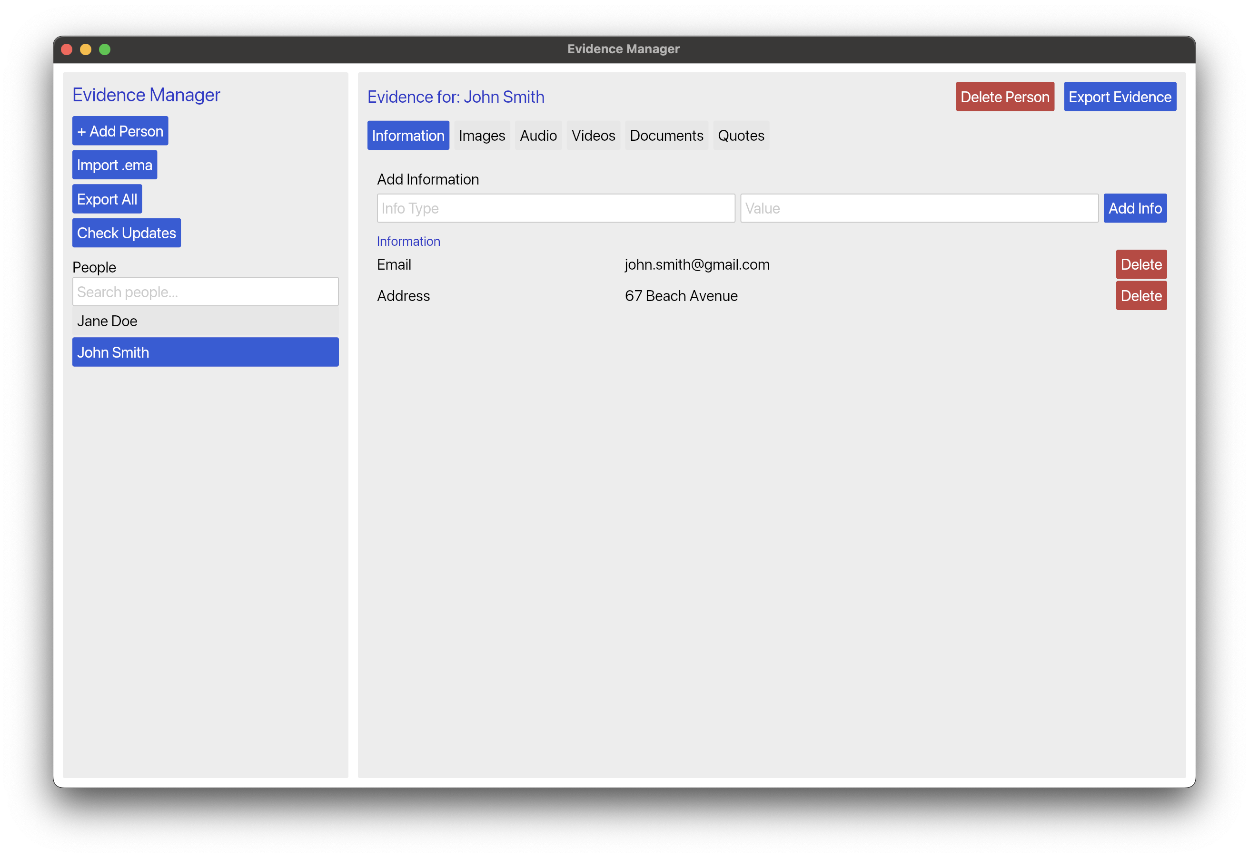Click Add Info
The height and width of the screenshot is (858, 1249).
[x=1135, y=208]
